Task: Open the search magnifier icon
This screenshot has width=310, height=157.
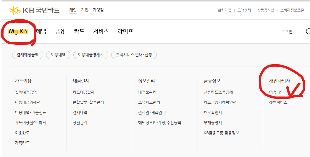Action: click(x=308, y=32)
